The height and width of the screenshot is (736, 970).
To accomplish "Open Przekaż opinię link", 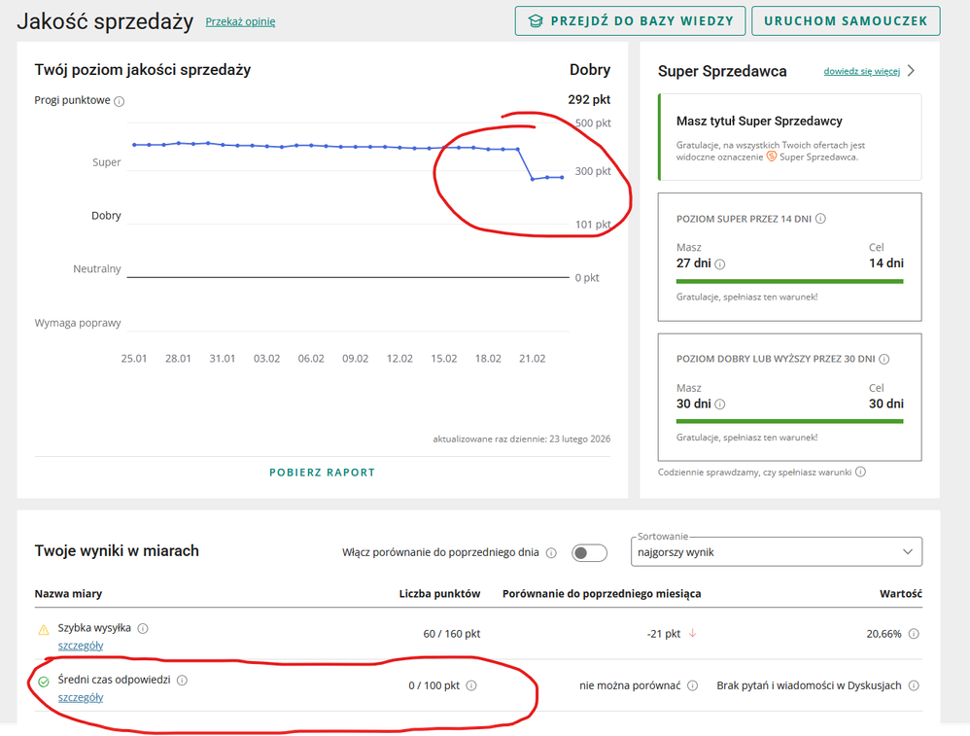I will click(240, 21).
